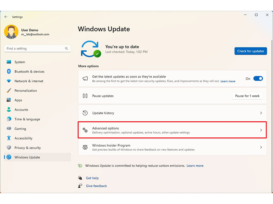Screen dimensions: 273x204
Task: Click the Gaming controller icon
Action: click(x=9, y=129)
